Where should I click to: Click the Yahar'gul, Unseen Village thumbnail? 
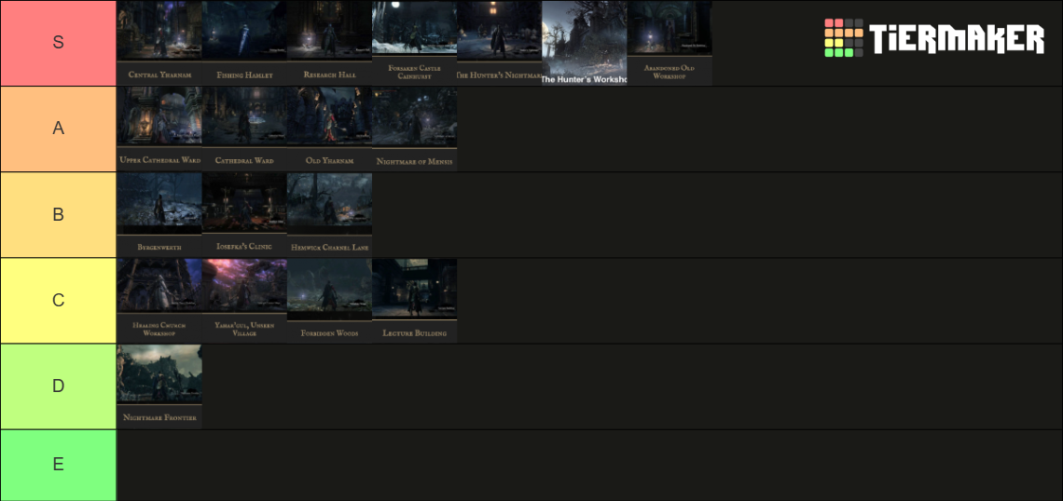click(244, 301)
